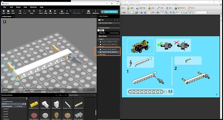Select the tan Technic Pin 3L part

pos(79,104)
